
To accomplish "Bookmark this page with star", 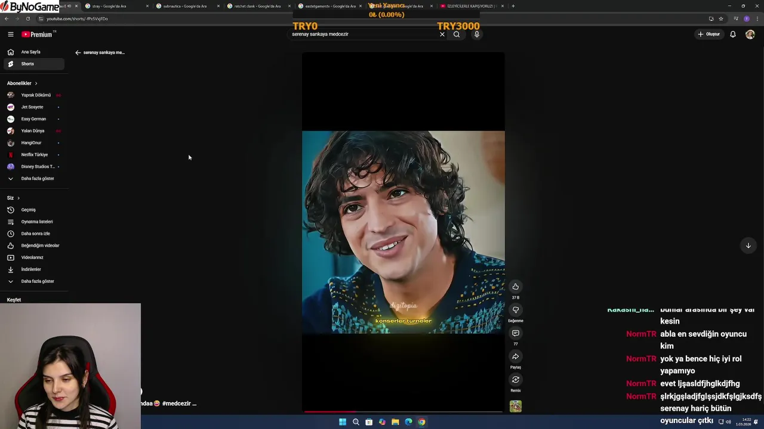I will pyautogui.click(x=721, y=18).
